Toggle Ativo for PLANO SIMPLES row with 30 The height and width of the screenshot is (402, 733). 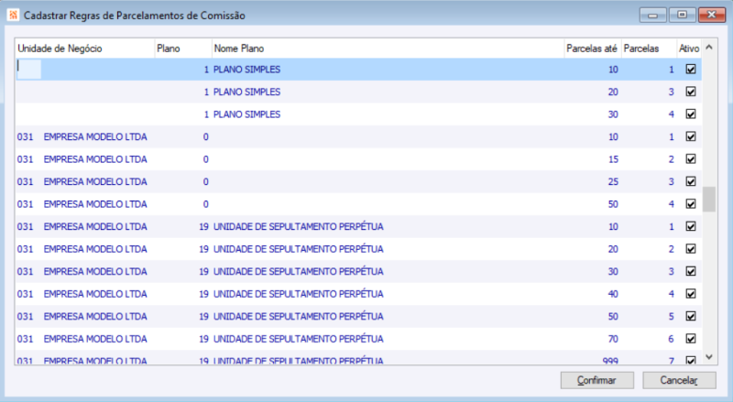[x=691, y=114]
